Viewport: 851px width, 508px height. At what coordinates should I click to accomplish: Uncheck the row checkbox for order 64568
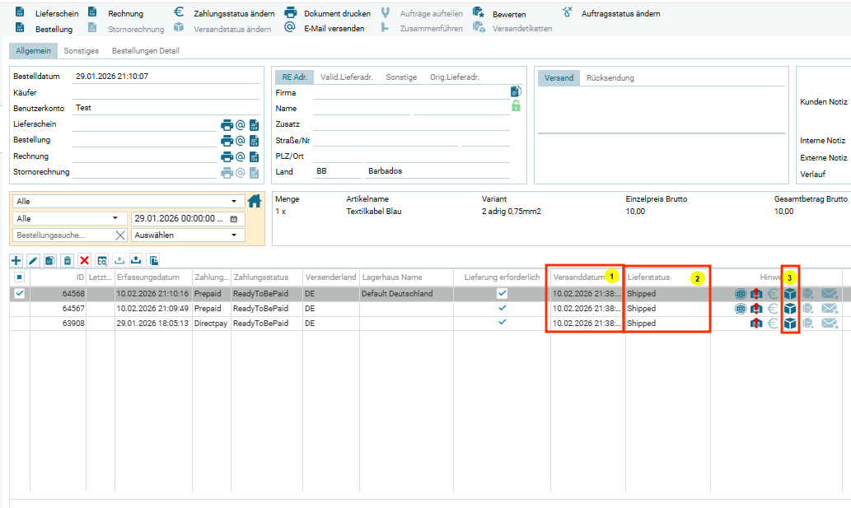click(x=20, y=293)
